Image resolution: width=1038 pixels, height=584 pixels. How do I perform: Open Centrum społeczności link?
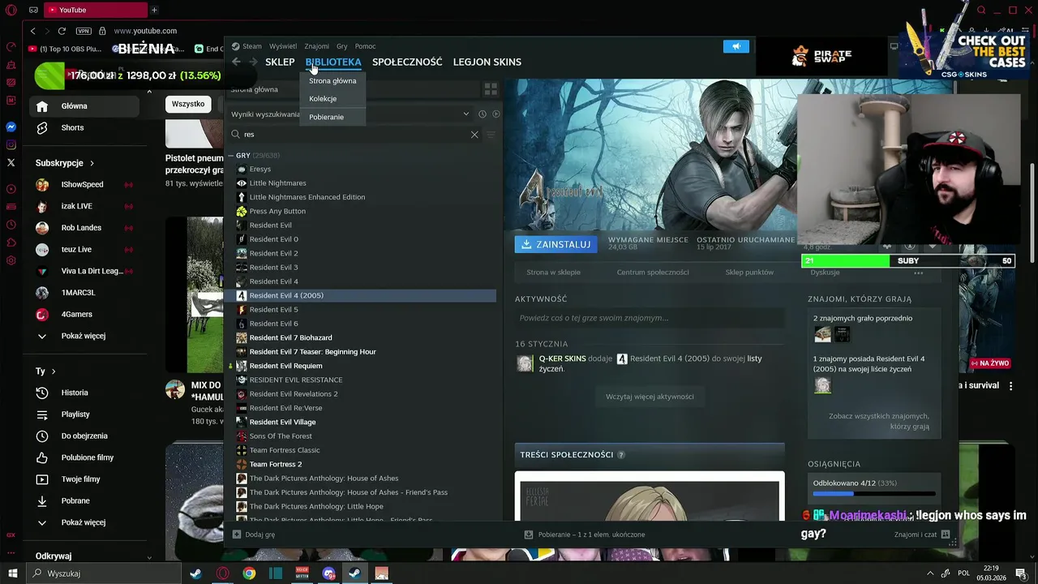[x=653, y=273]
